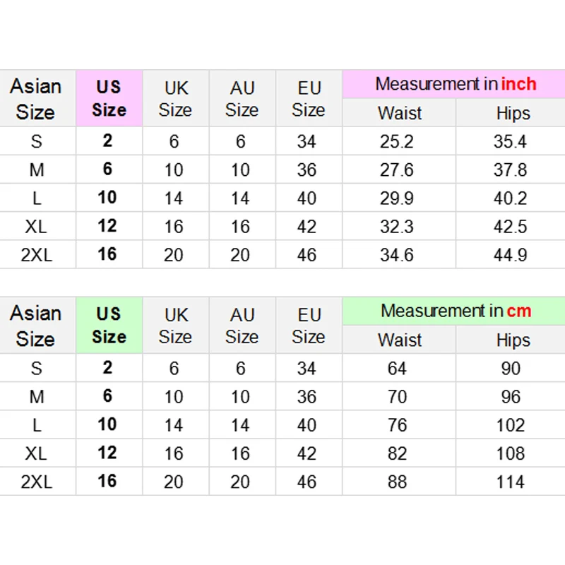Click the 44.9 hips value
The height and width of the screenshot is (565, 565).
[510, 255]
